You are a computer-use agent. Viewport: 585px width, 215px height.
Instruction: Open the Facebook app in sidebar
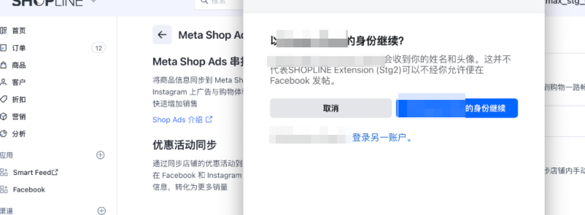pyautogui.click(x=28, y=189)
